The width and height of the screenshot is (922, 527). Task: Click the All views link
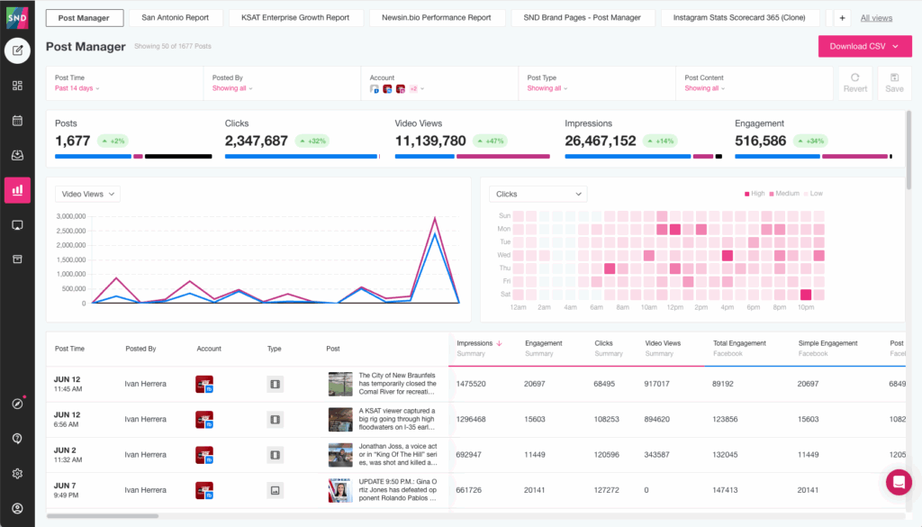pos(876,18)
